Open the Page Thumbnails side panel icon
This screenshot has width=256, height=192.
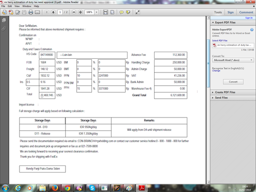pos(4,20)
